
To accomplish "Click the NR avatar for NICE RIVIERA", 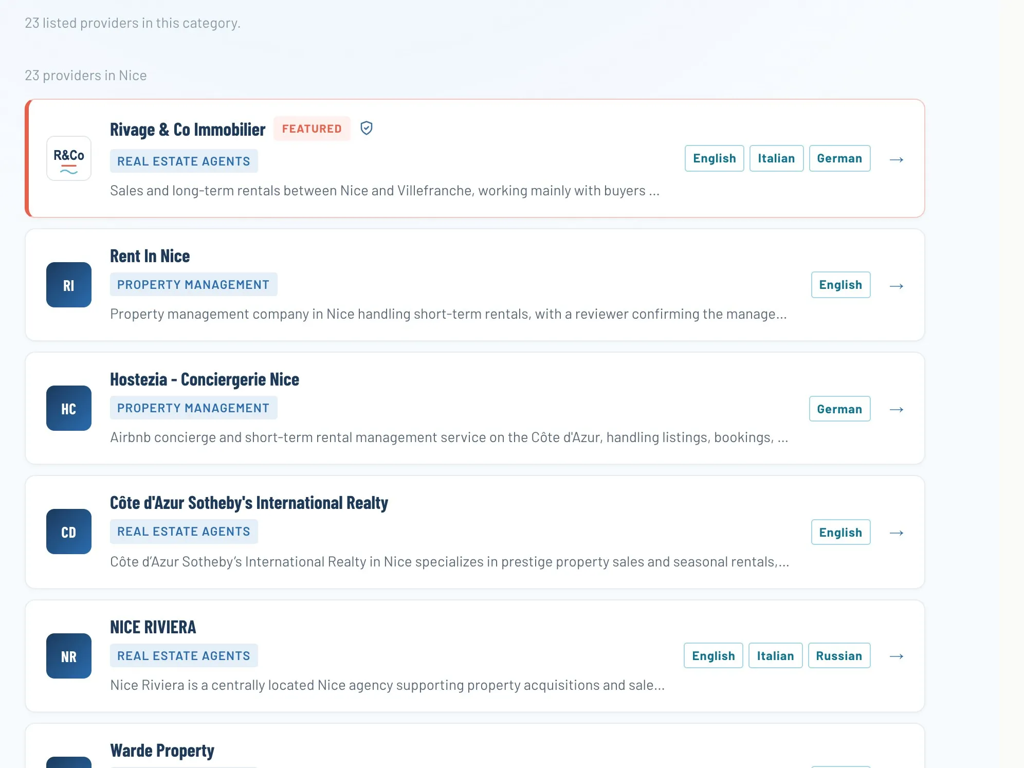I will 69,656.
